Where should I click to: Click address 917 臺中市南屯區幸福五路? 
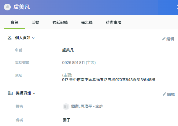[x=109, y=80]
